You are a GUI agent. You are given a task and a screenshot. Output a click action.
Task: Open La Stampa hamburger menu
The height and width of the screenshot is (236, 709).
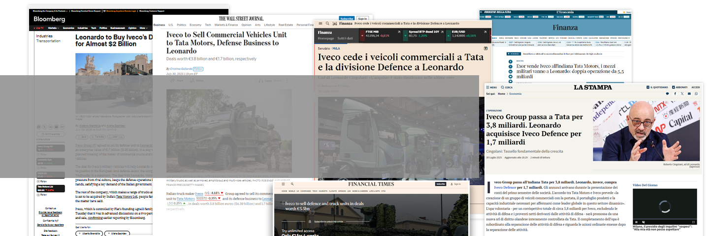coord(492,87)
